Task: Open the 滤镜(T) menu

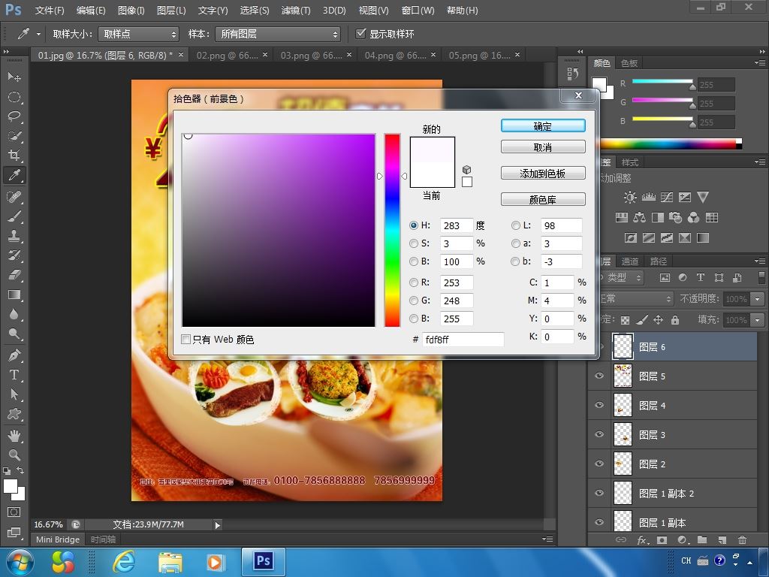Action: tap(296, 10)
